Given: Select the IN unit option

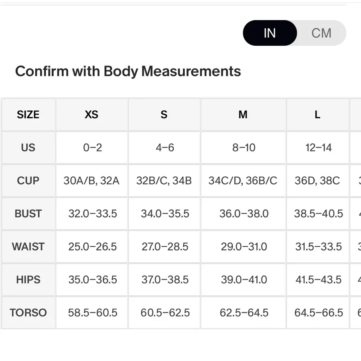Looking at the screenshot, I should pyautogui.click(x=270, y=33).
